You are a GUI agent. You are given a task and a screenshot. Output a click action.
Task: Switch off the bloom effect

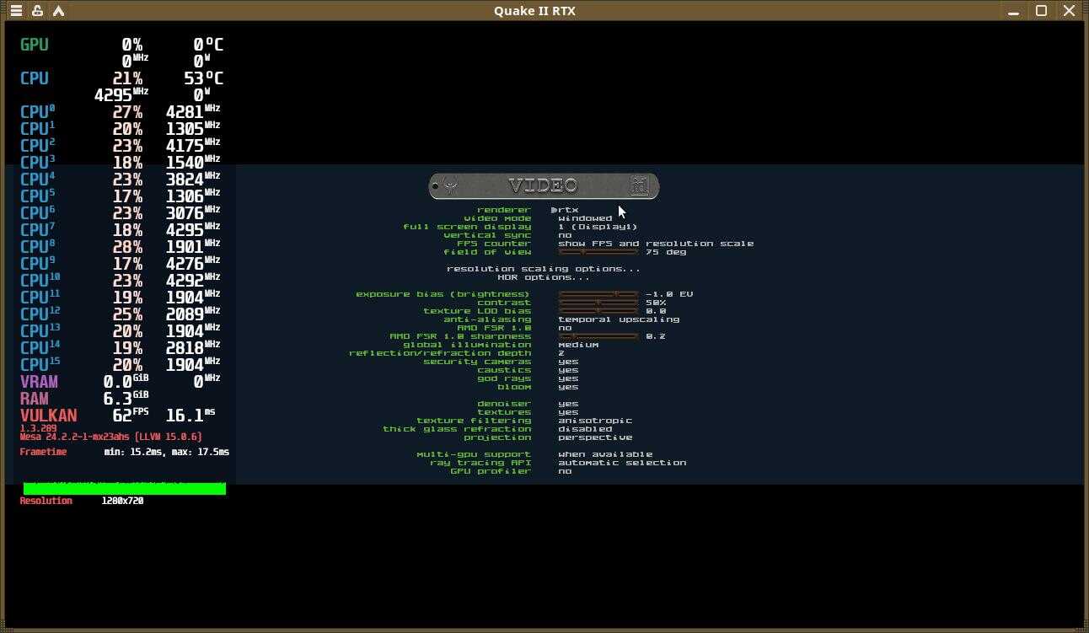pyautogui.click(x=568, y=387)
